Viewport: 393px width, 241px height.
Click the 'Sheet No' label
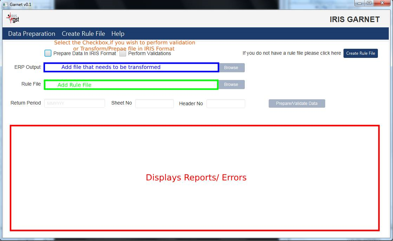(122, 103)
